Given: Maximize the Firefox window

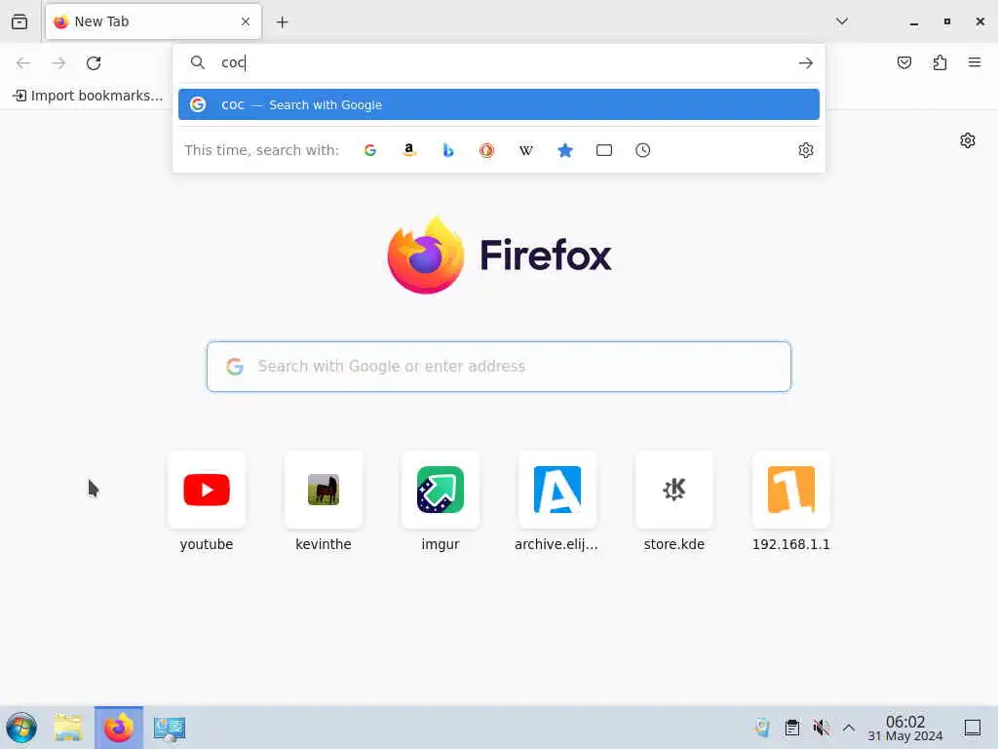Looking at the screenshot, I should click(947, 21).
